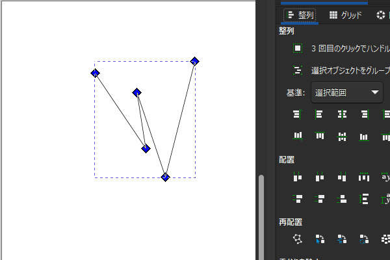
Task: Center selected objects on vertical axis
Action: coord(342,114)
